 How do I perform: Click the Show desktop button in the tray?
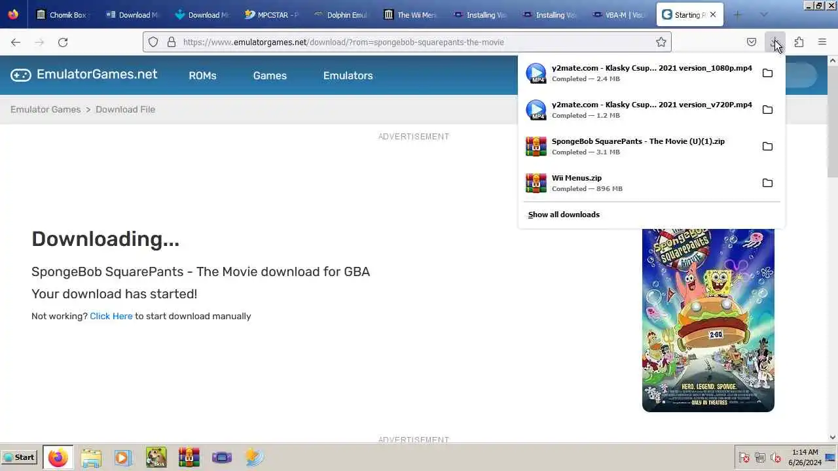(830, 457)
